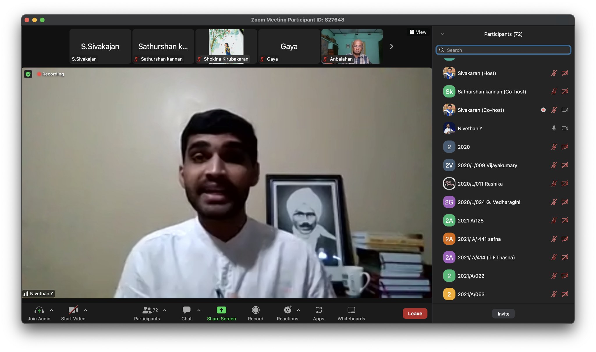
Task: Click the participants Search field
Action: click(503, 50)
